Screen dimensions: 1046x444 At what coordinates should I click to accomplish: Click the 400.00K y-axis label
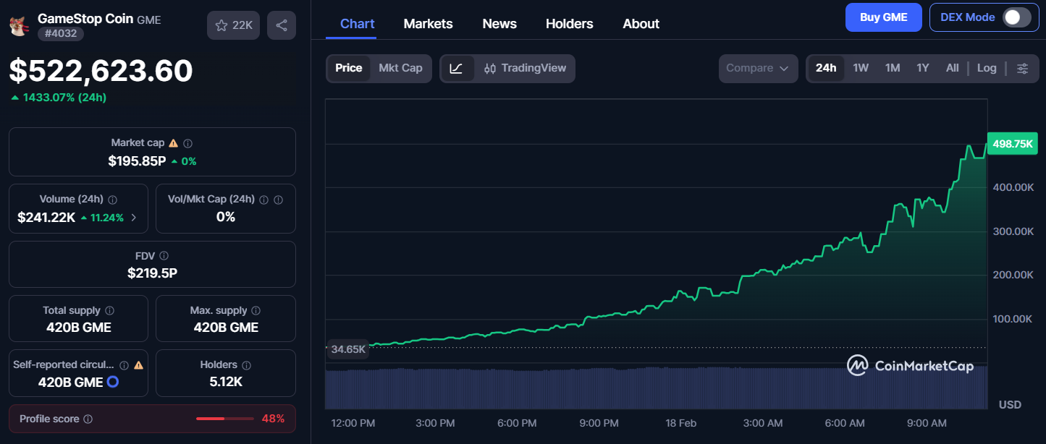point(1013,187)
